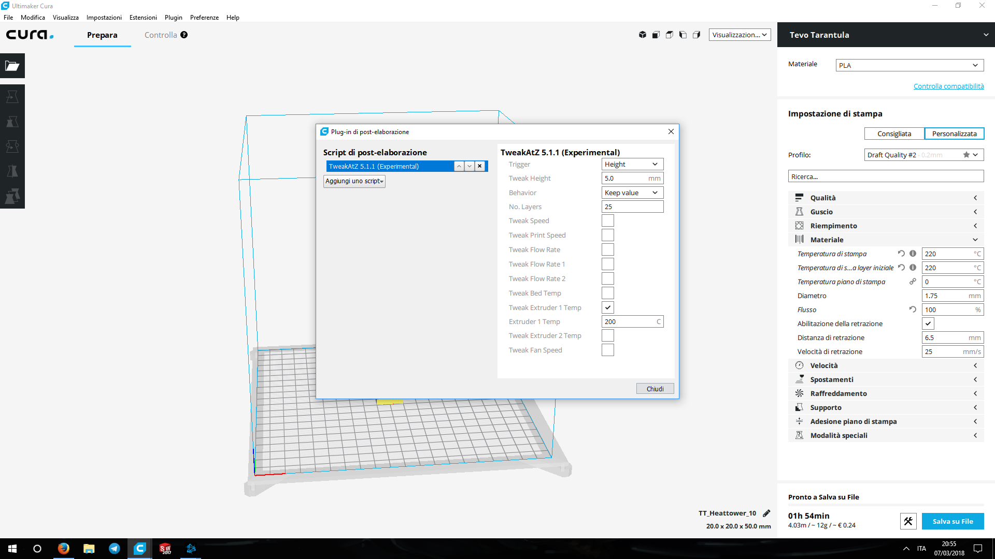Select the front view cube icon
Image resolution: width=995 pixels, height=559 pixels.
(x=656, y=34)
